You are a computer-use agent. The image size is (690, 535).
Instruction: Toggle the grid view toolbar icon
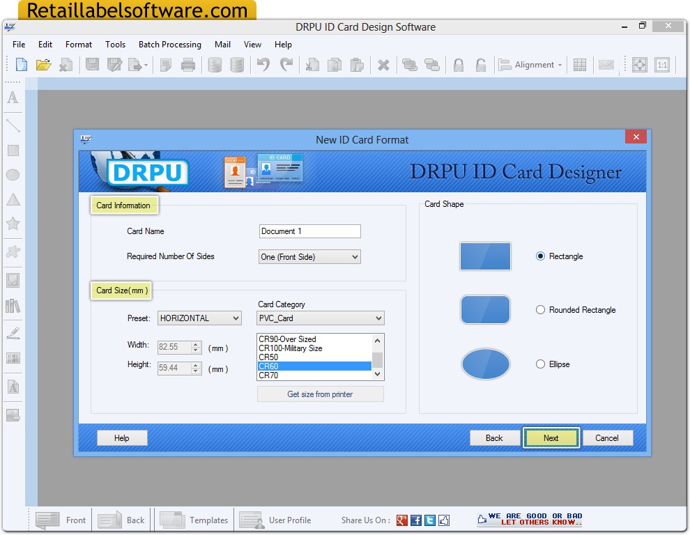tap(580, 65)
